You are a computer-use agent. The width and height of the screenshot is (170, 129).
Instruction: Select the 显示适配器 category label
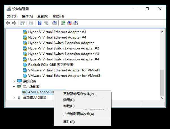31,87
